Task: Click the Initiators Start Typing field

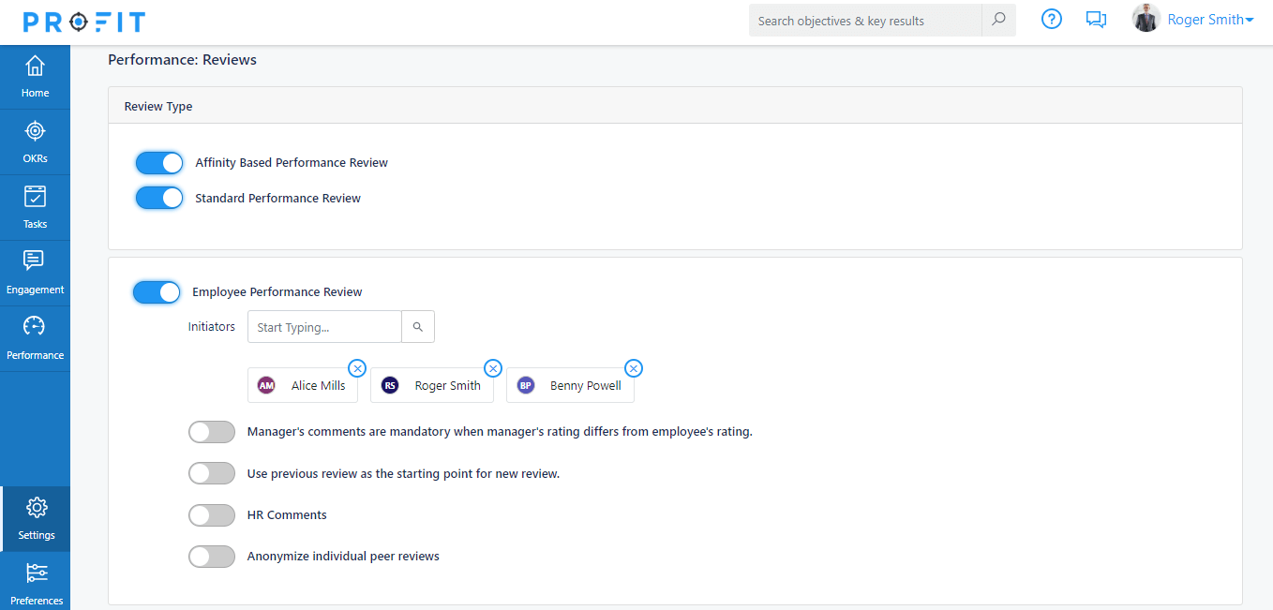Action: pos(324,327)
